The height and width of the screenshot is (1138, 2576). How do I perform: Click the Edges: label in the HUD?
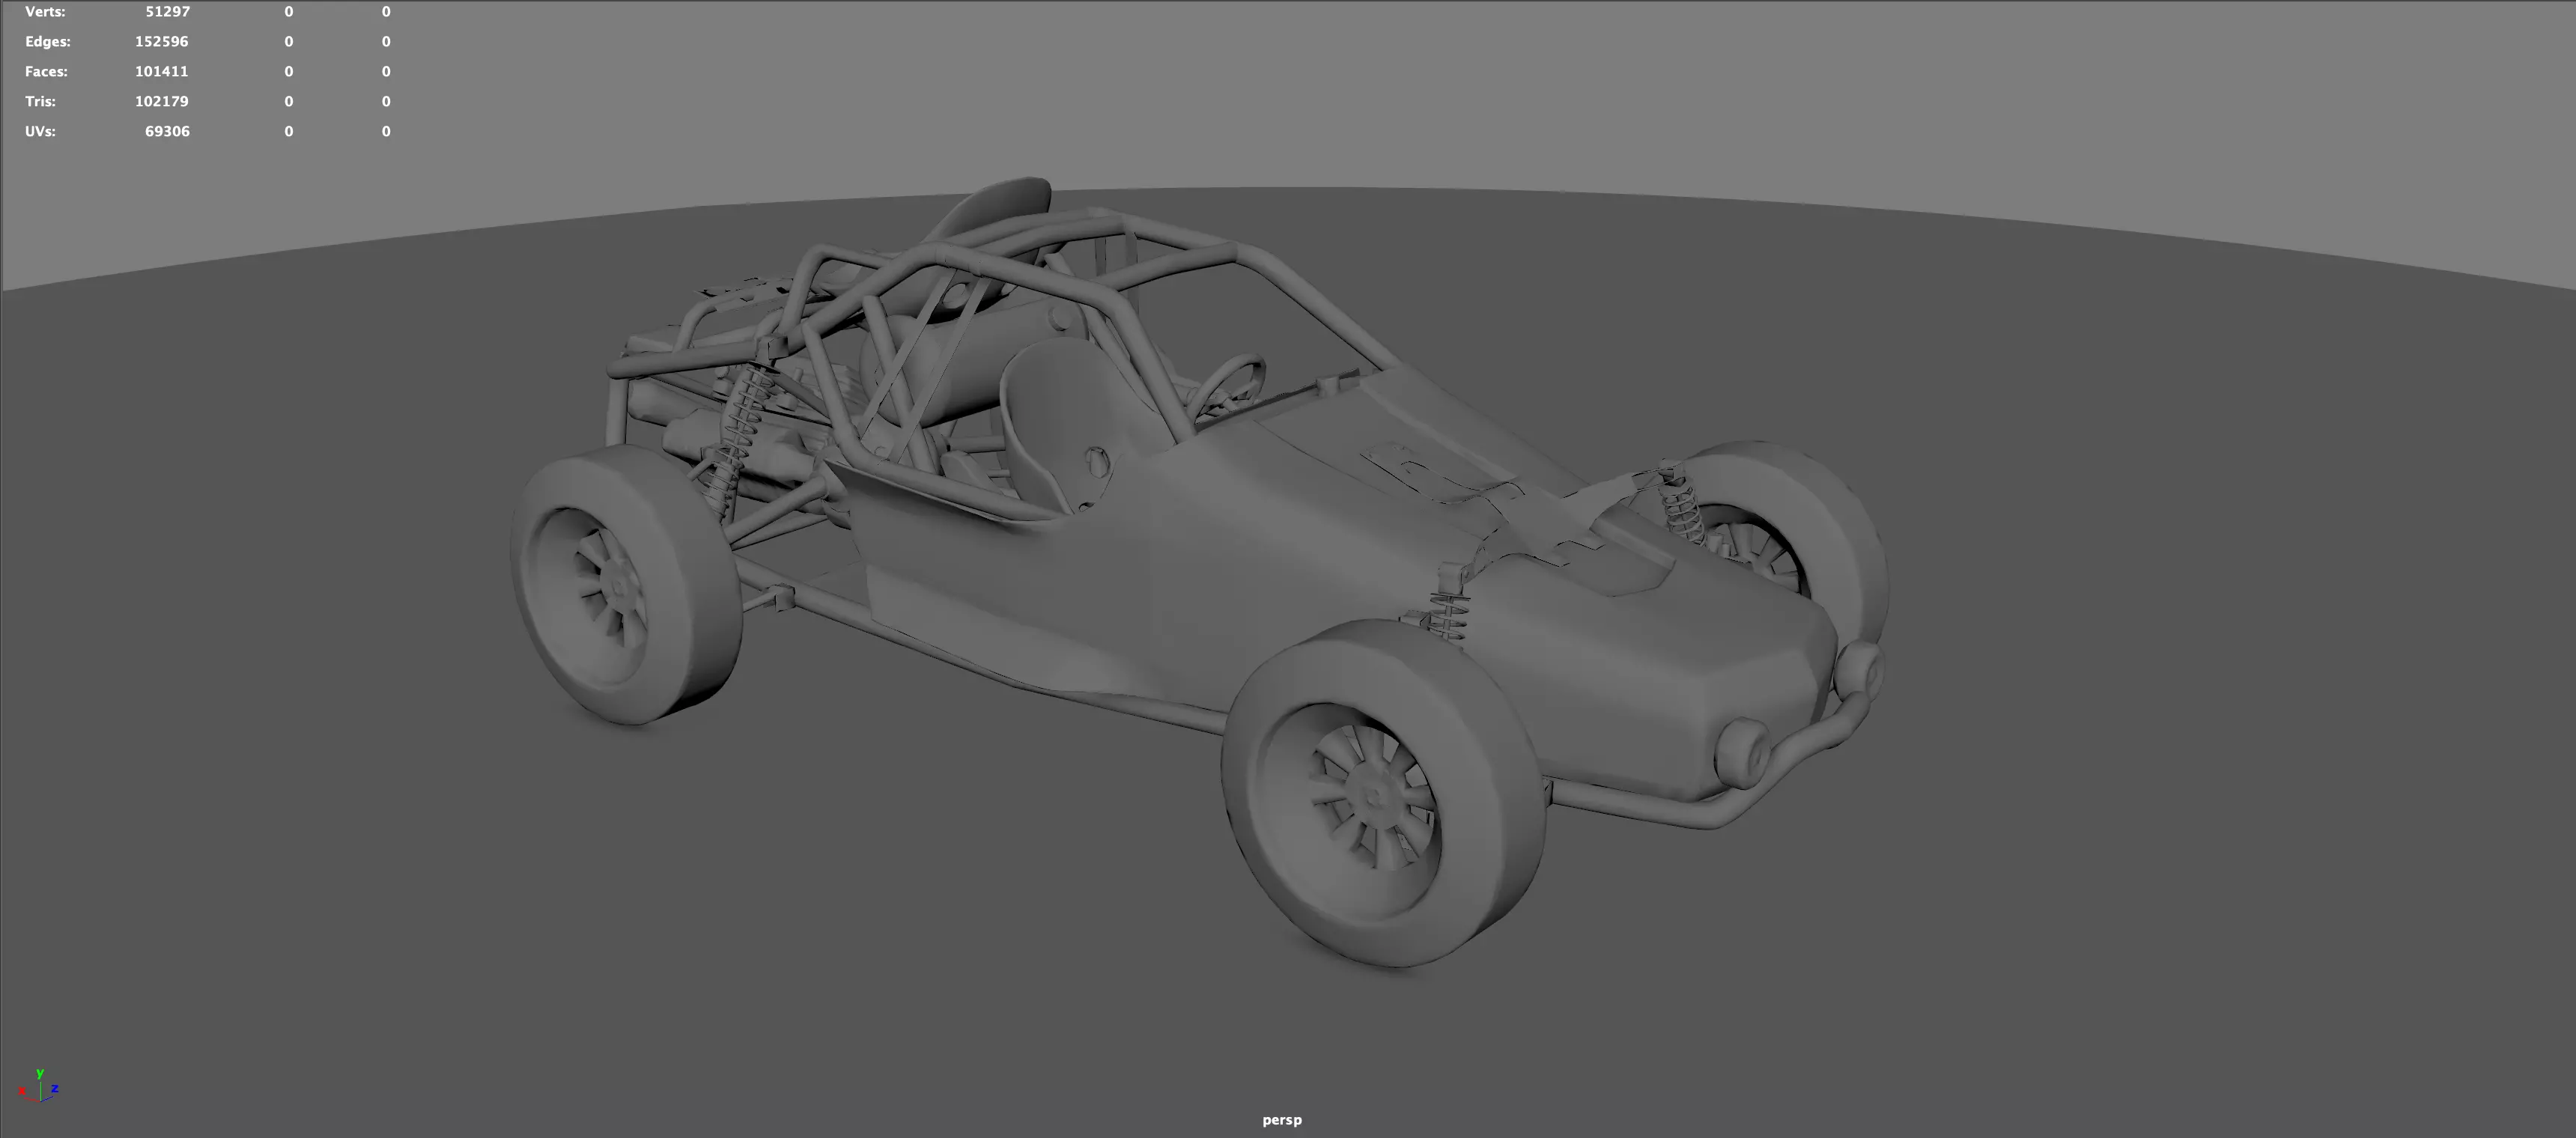[x=48, y=42]
